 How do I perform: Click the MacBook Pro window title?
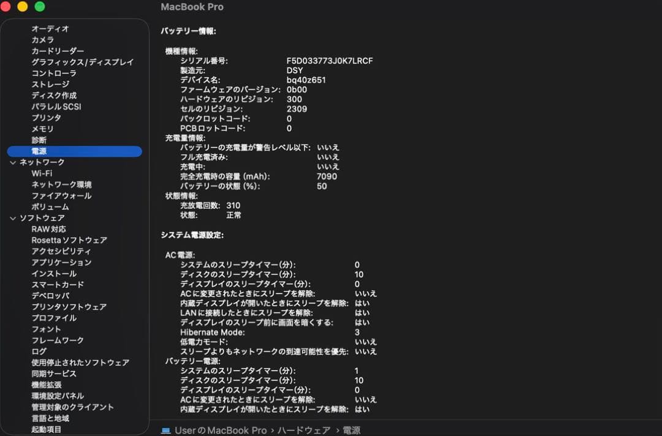pyautogui.click(x=192, y=7)
